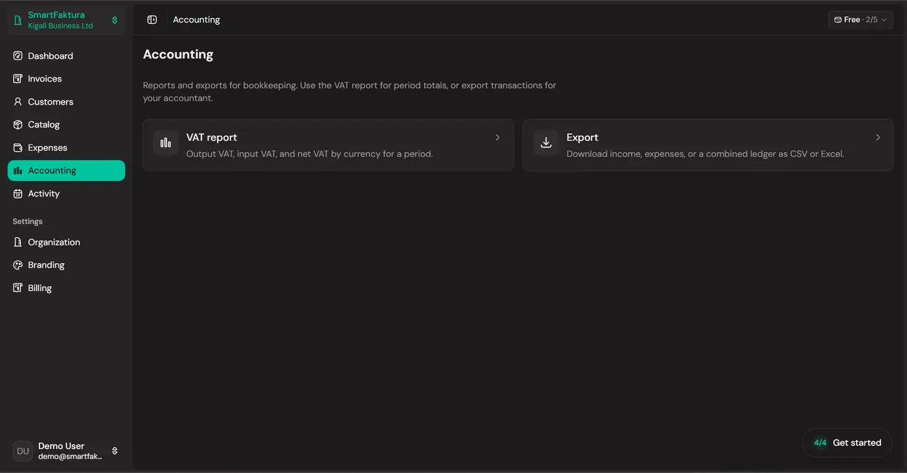Click the SmartFaktura logo icon
The height and width of the screenshot is (473, 907).
tap(18, 20)
